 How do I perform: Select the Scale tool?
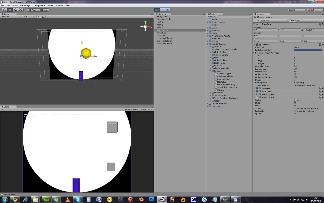(21, 10)
